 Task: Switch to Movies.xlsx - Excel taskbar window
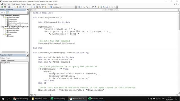pos(96,98)
